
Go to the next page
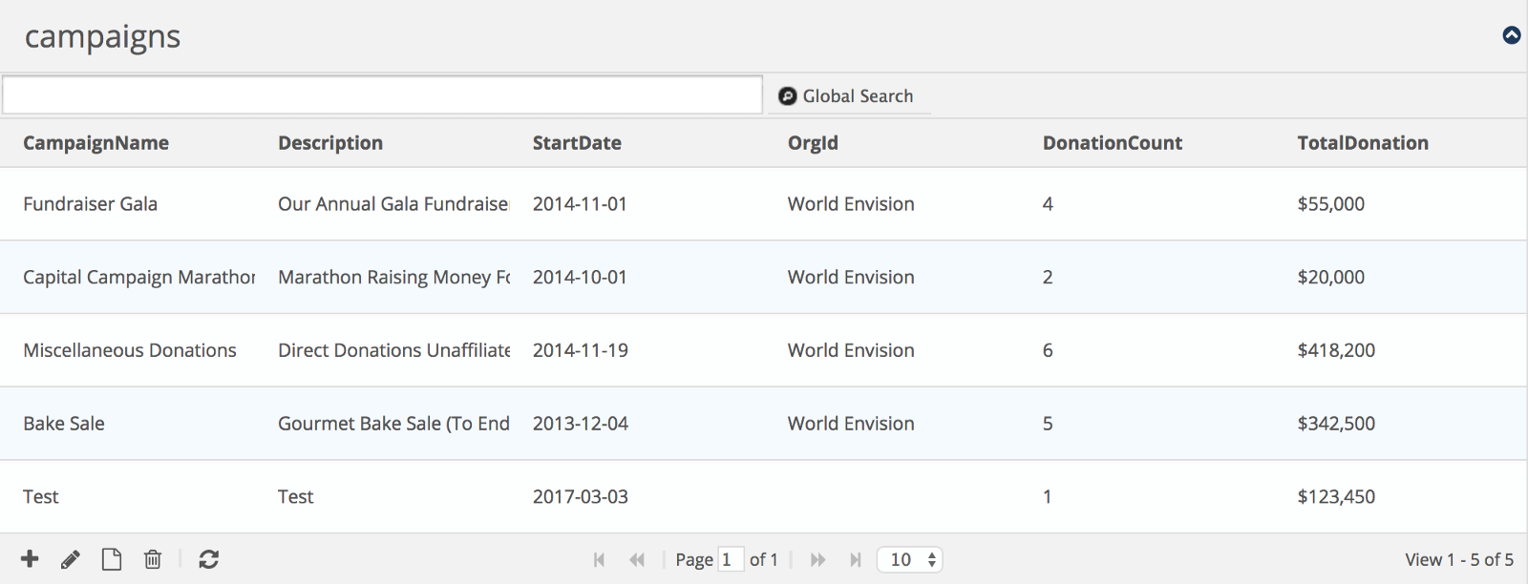point(817,560)
